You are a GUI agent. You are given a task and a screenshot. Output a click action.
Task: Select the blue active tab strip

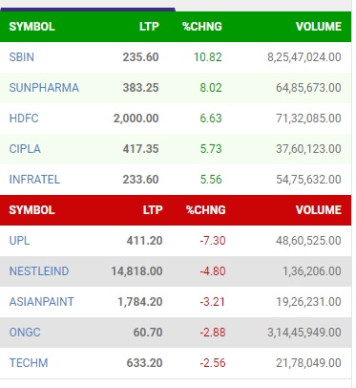pos(88,10)
